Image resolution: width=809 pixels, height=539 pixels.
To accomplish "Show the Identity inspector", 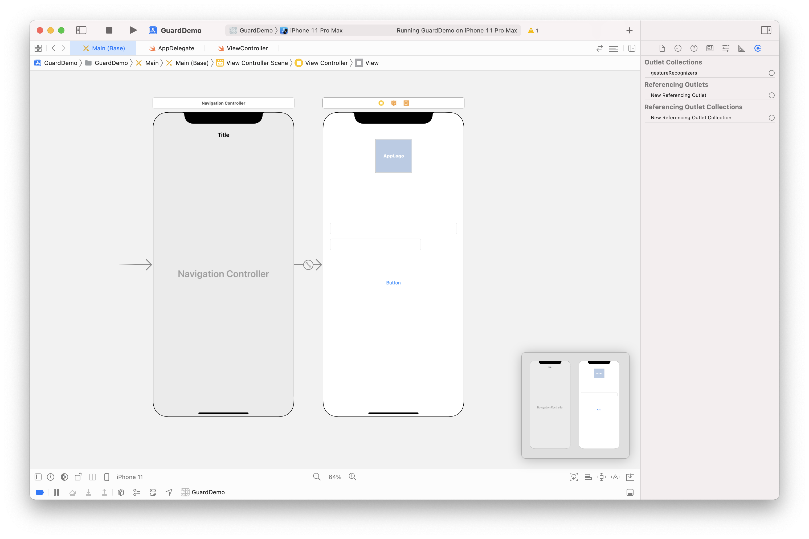I will 710,48.
